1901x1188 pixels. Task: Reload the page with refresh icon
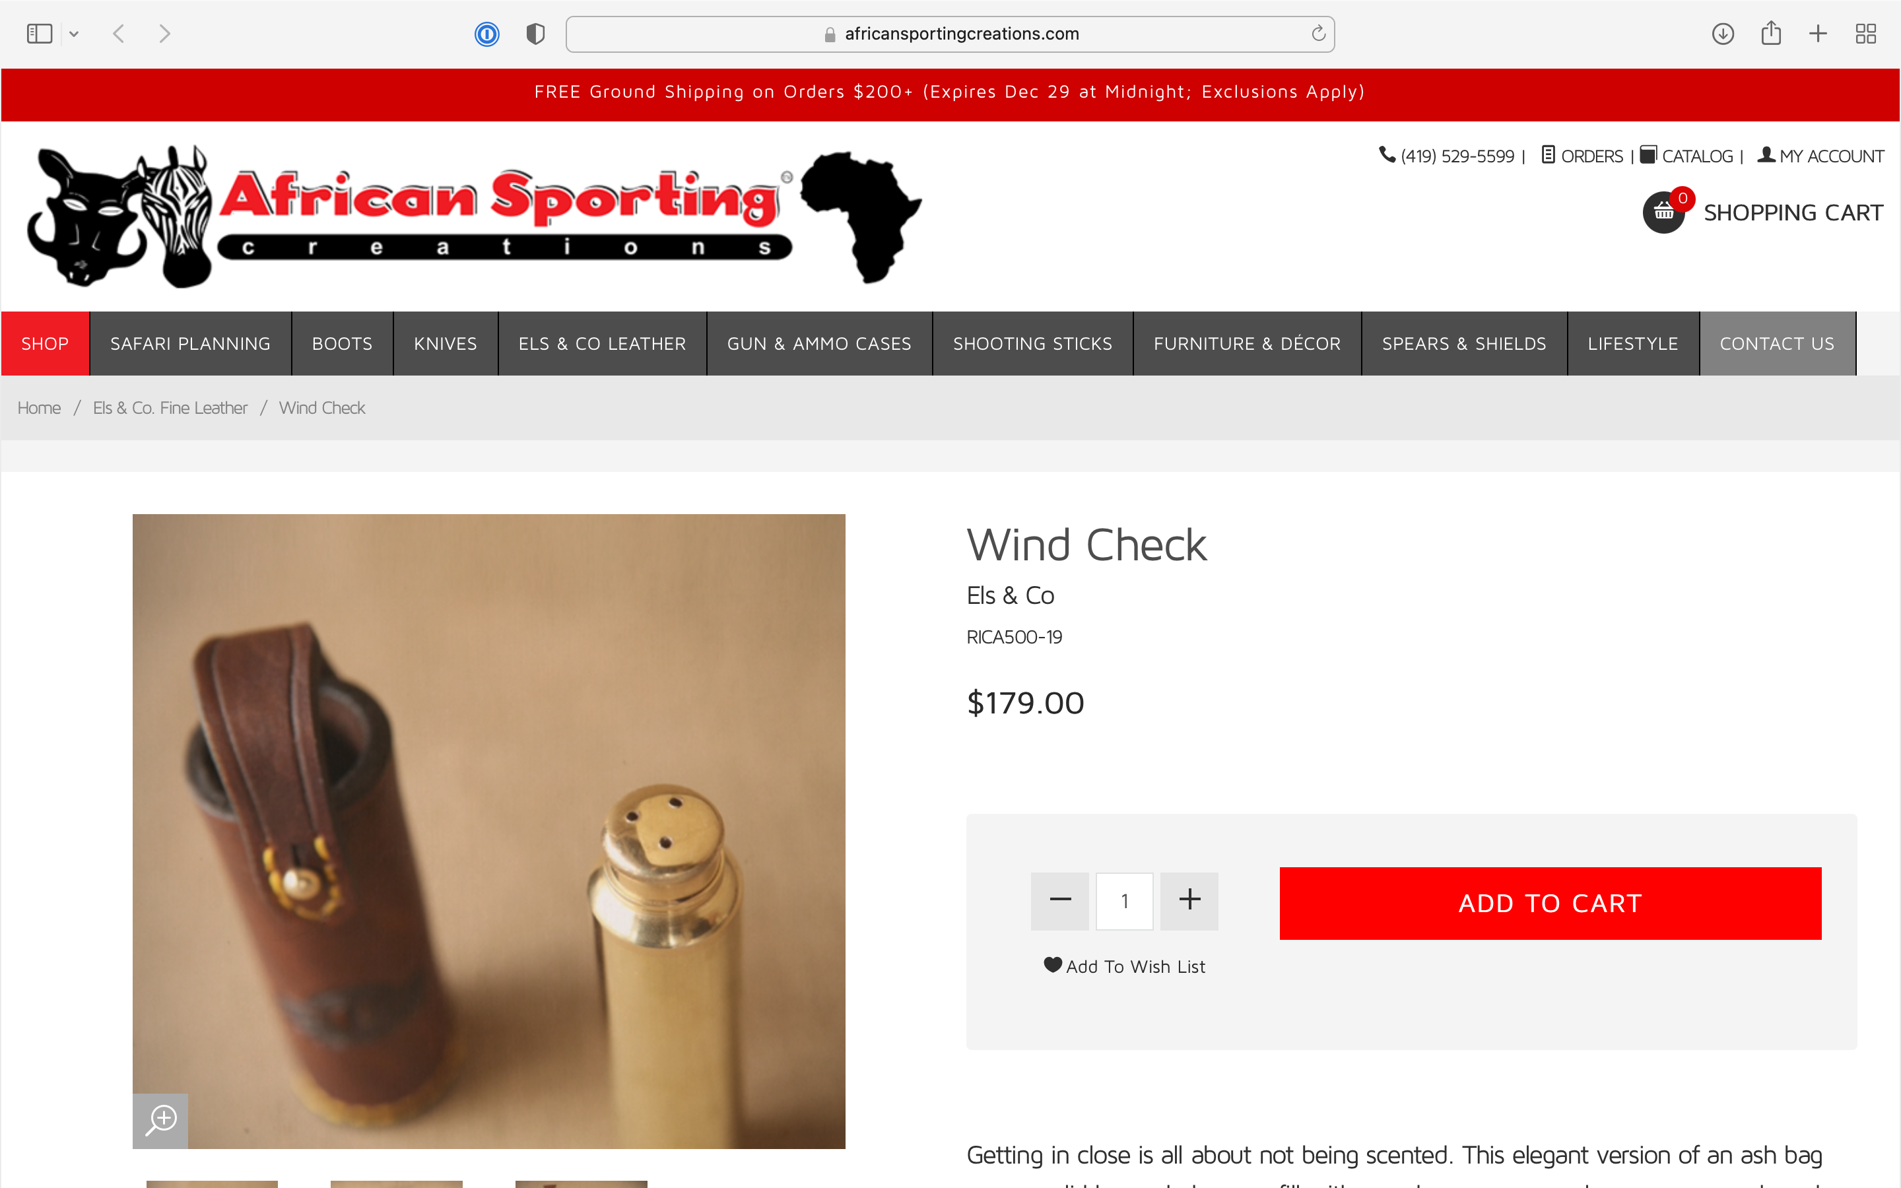coord(1318,34)
